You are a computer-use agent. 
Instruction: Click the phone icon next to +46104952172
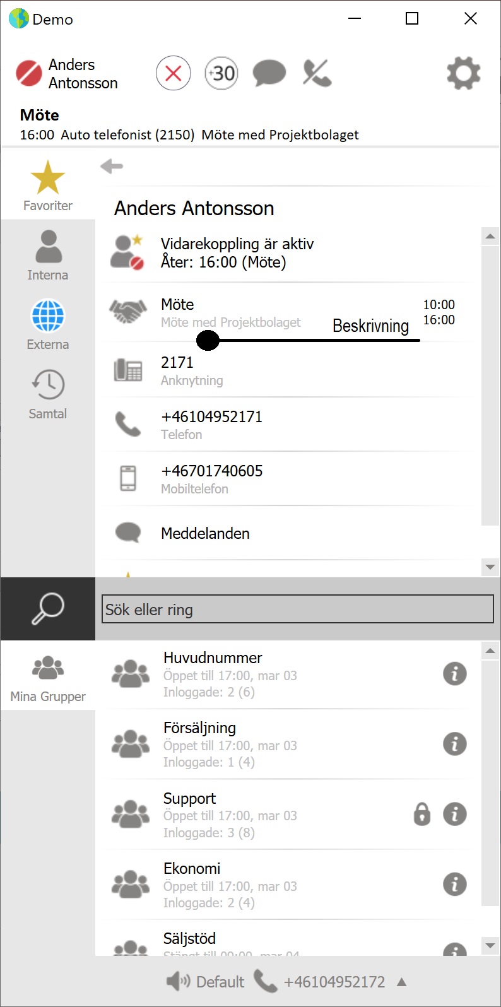point(265,981)
